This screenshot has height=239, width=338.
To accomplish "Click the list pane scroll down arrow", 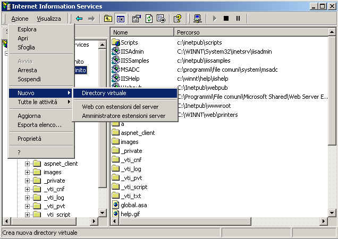I will tap(332, 213).
